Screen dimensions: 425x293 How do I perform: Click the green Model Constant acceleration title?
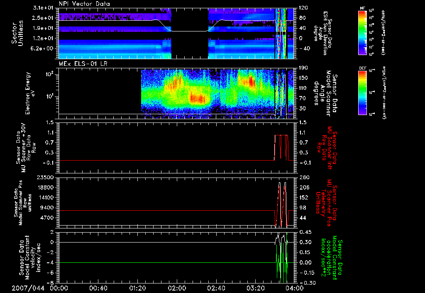(x=331, y=257)
